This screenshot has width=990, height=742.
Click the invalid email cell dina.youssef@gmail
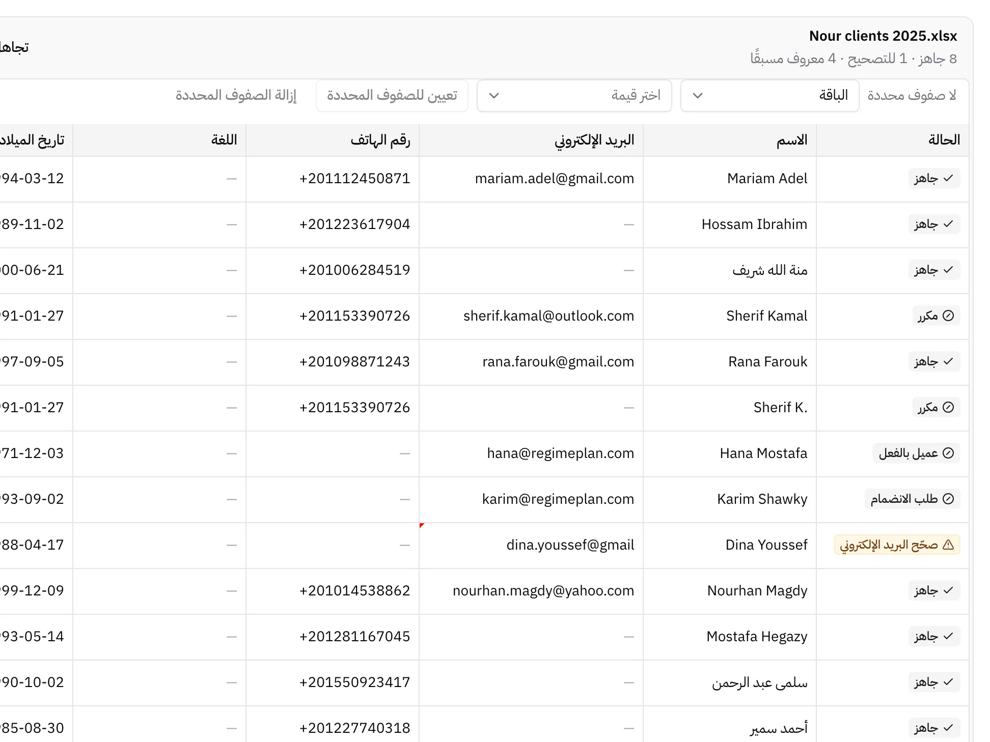[x=531, y=546]
